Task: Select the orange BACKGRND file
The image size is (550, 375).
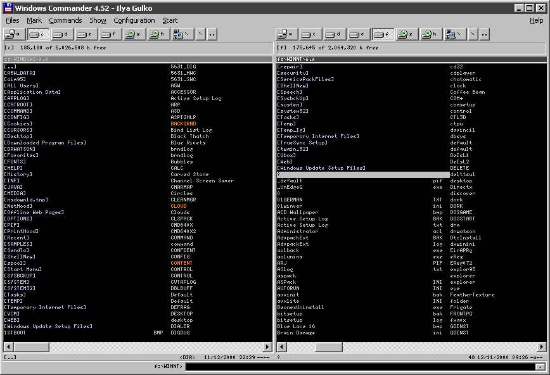Action: pos(184,124)
